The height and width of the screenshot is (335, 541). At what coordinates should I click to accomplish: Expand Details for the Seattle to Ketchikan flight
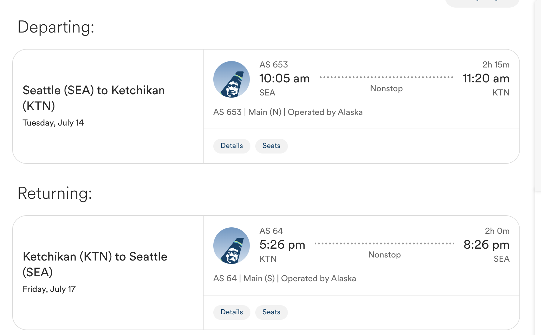click(x=232, y=146)
